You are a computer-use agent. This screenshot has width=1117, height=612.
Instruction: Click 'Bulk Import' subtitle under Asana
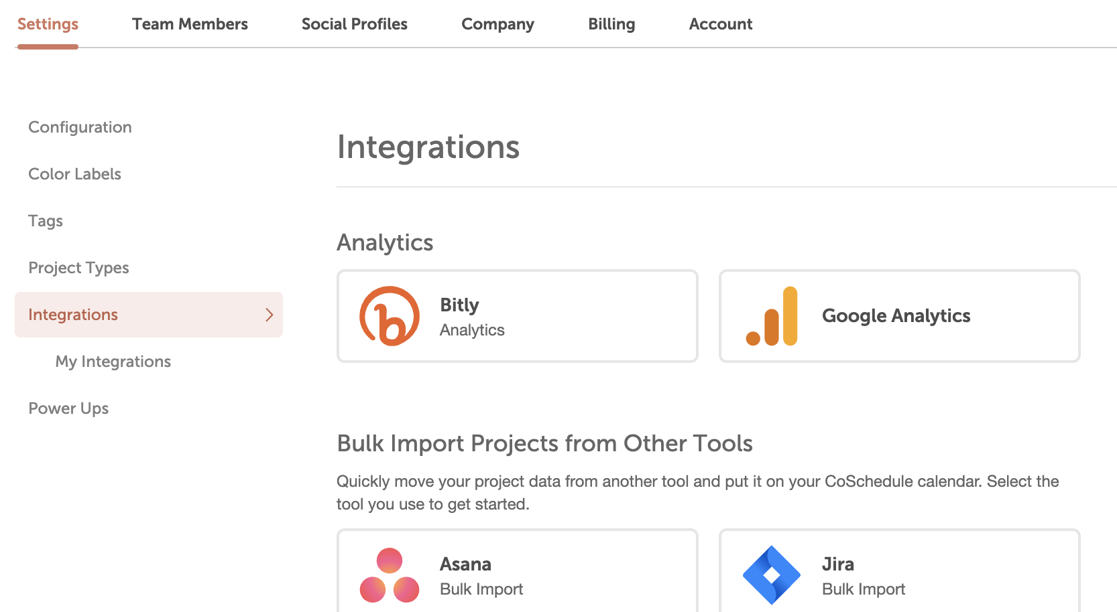tap(481, 589)
